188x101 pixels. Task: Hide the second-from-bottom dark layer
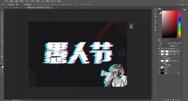click(x=159, y=70)
